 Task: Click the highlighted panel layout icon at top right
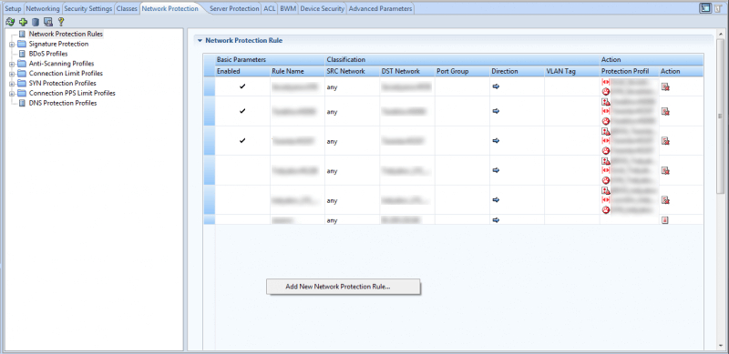pyautogui.click(x=705, y=8)
